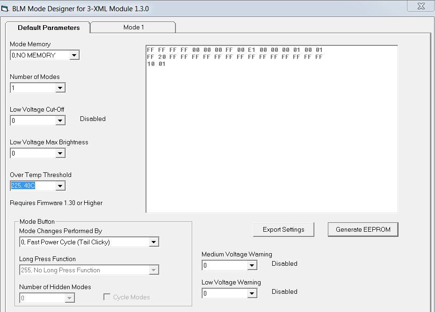Expand Mode Changes Performed By dropdown

tap(153, 242)
